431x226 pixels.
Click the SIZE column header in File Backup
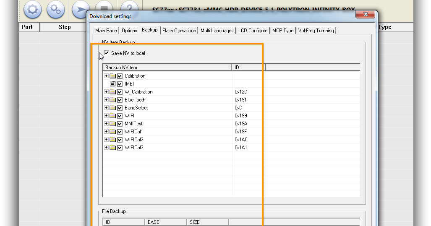pyautogui.click(x=208, y=222)
